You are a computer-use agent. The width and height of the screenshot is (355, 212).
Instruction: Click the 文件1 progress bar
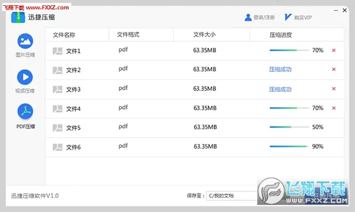[x=289, y=50]
